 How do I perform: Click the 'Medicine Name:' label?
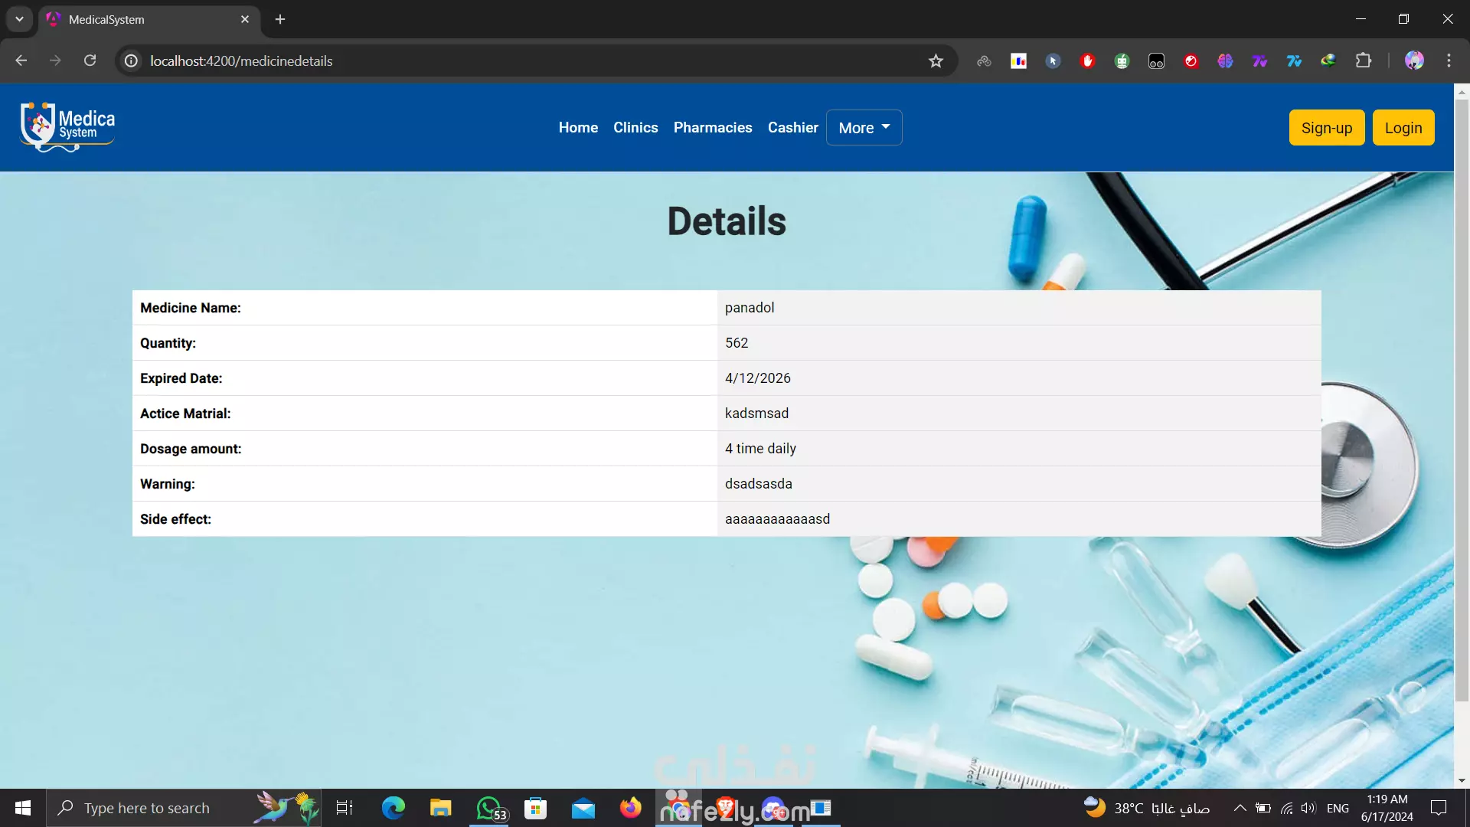tap(191, 308)
